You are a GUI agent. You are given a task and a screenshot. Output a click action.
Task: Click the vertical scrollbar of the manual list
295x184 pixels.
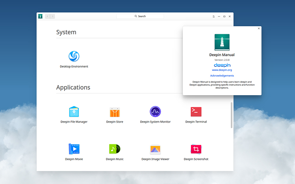pos(232,114)
